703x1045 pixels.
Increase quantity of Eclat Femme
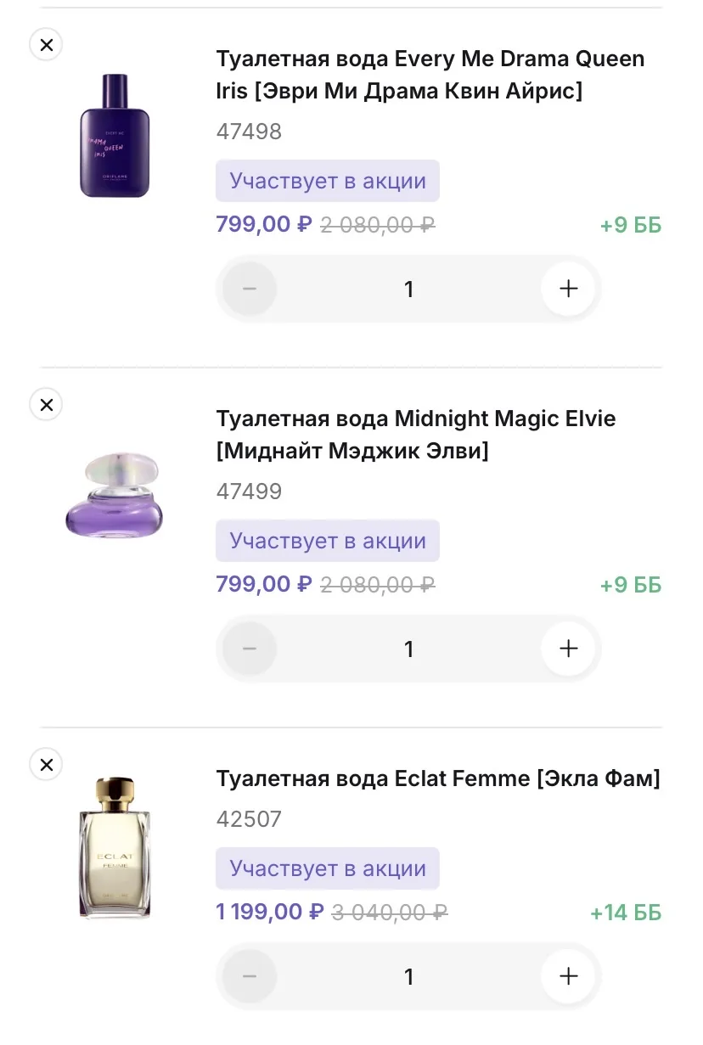pyautogui.click(x=569, y=976)
